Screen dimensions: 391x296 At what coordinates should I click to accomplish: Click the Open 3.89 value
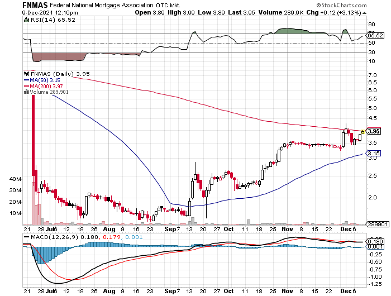pos(150,12)
